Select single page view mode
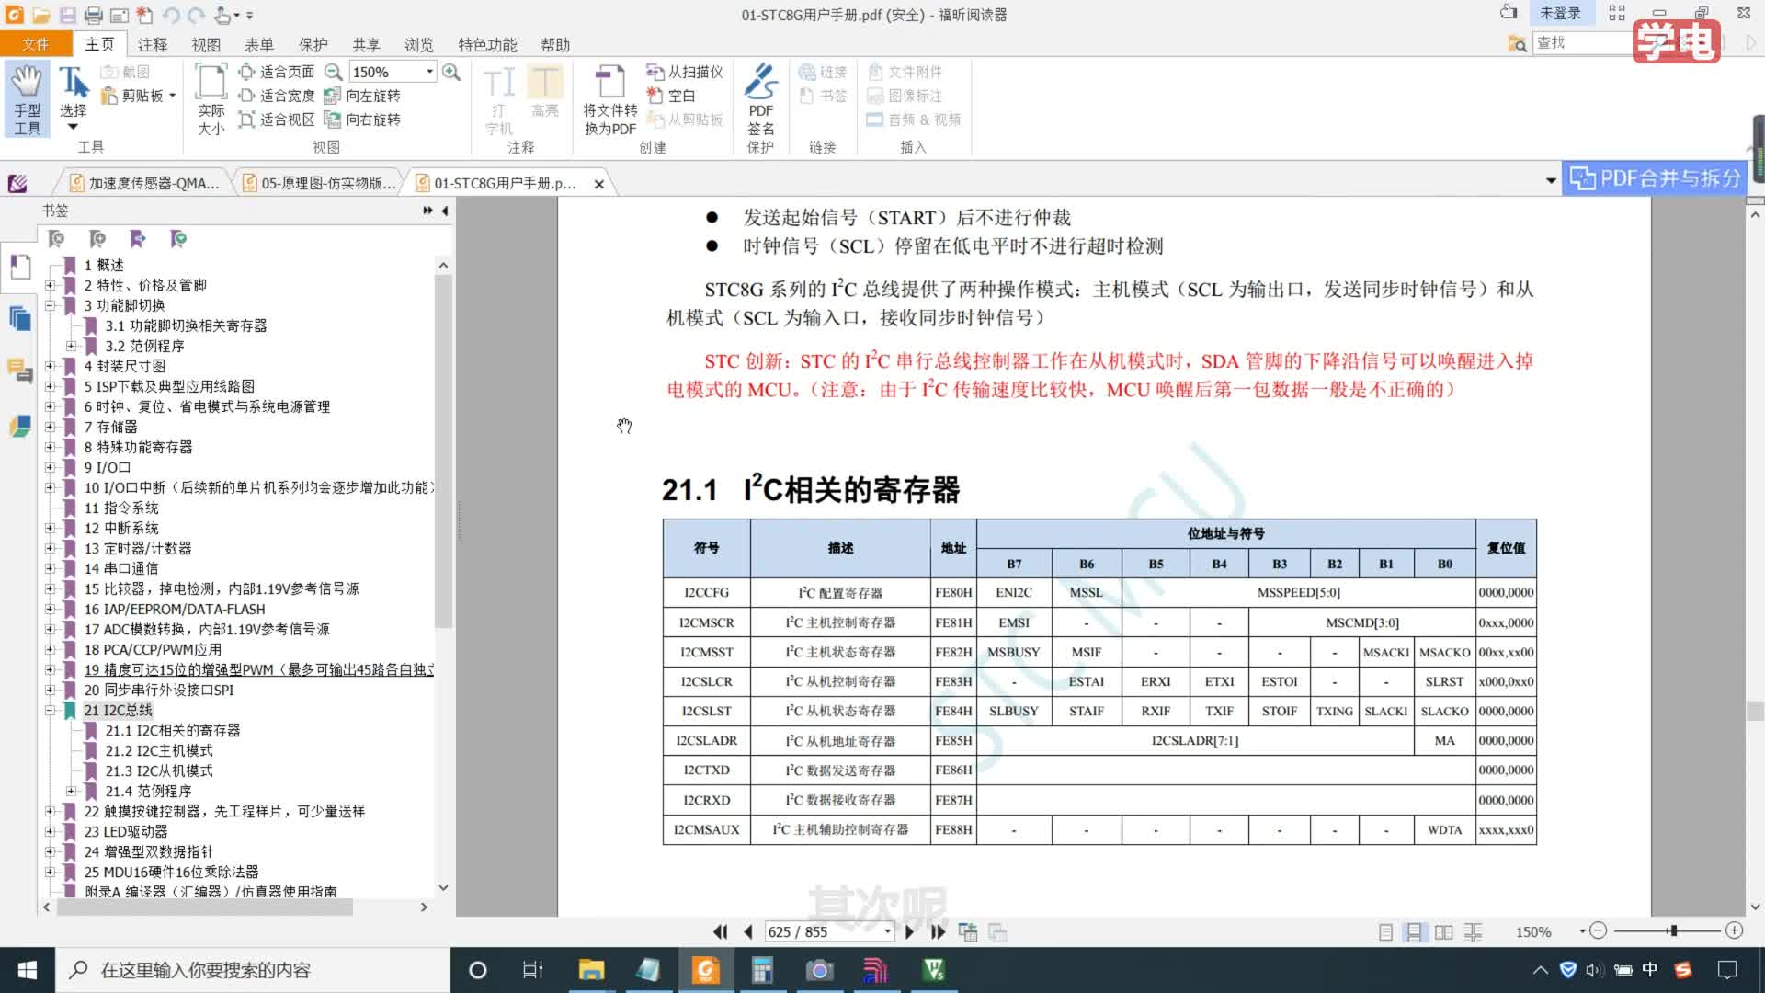This screenshot has height=993, width=1765. point(1385,932)
